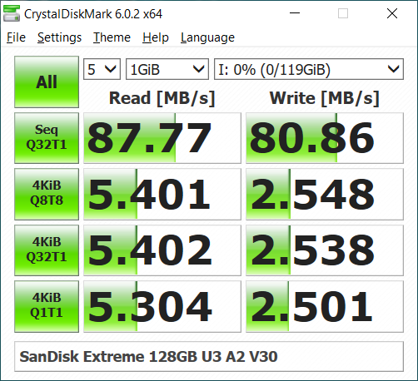
Task: Open the Help menu
Action: (156, 37)
